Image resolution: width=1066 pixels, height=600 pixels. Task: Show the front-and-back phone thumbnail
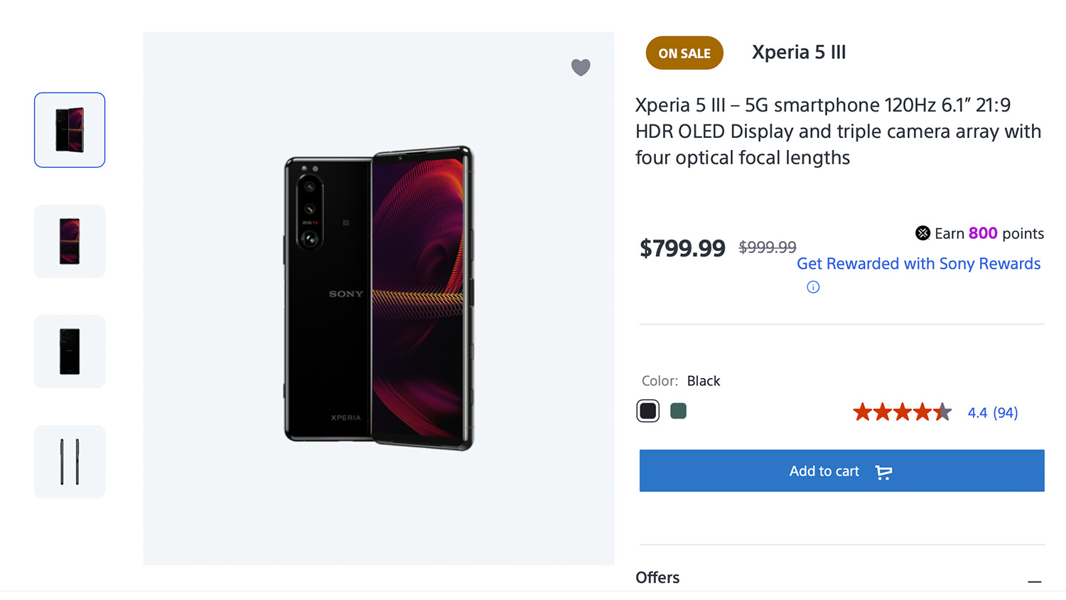(x=70, y=130)
